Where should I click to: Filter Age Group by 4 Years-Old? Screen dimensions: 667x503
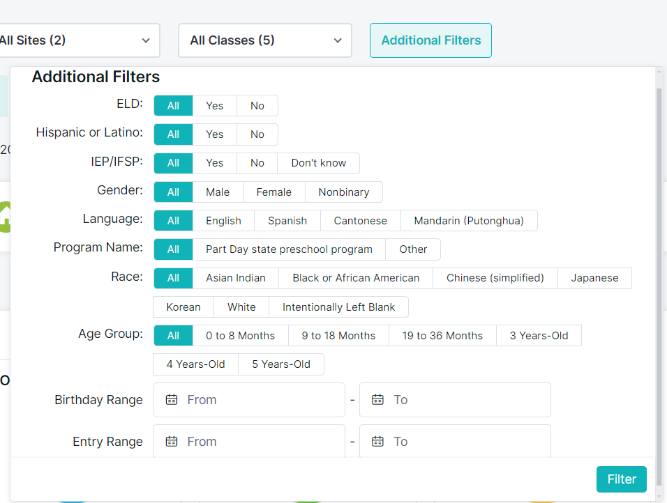195,364
